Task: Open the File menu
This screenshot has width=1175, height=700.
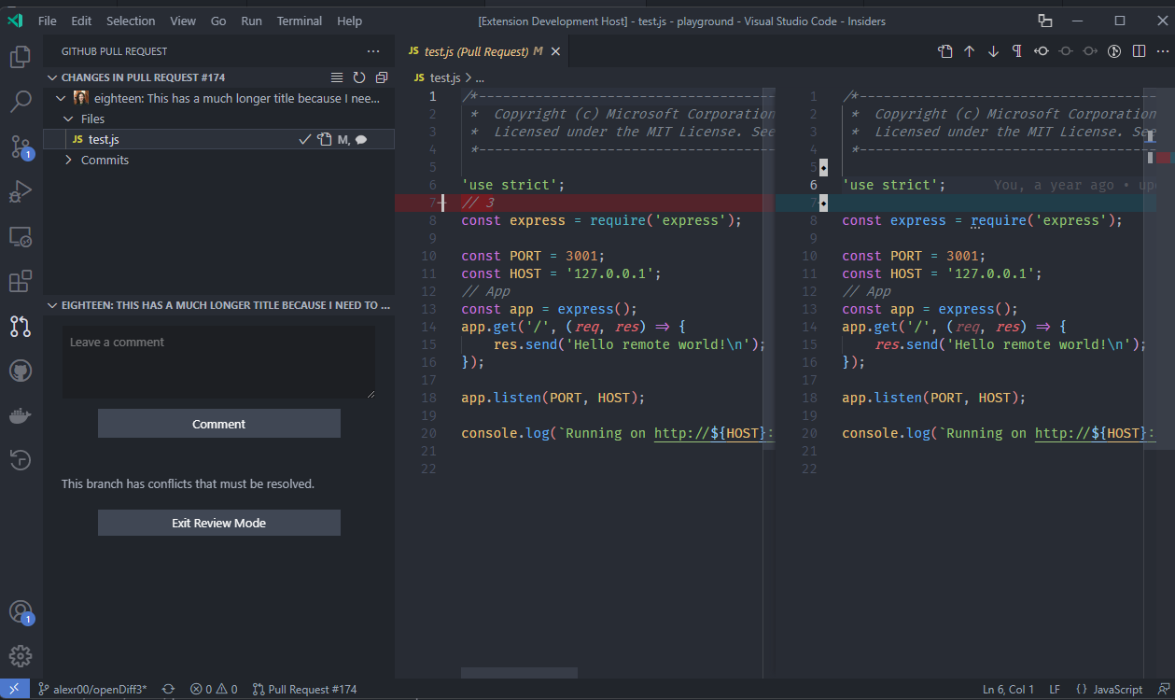Action: [47, 21]
